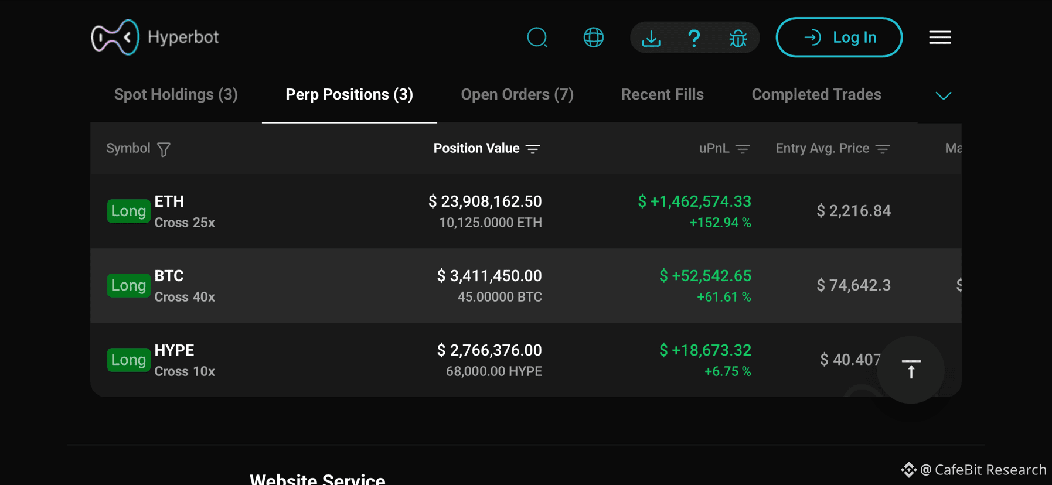Switch to Spot Holdings (3) tab
1052x485 pixels.
pos(176,94)
